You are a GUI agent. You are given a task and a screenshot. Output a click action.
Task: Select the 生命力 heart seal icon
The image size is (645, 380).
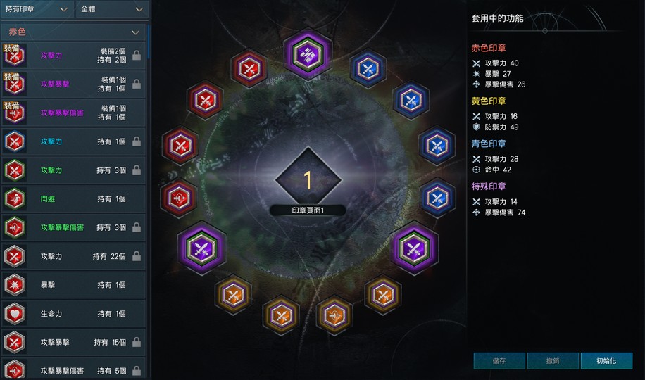click(15, 314)
